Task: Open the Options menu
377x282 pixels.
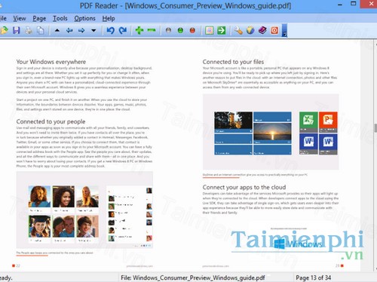Action: click(x=84, y=18)
